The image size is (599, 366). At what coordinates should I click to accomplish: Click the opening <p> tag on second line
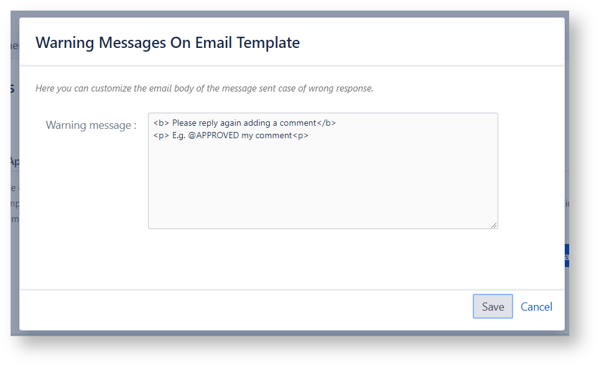[x=160, y=135]
